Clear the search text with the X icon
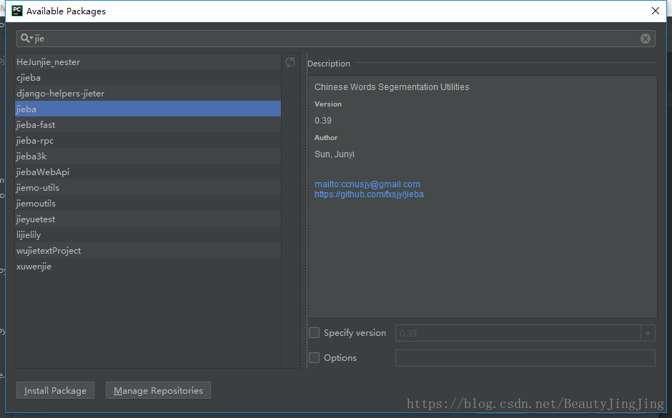 (646, 39)
